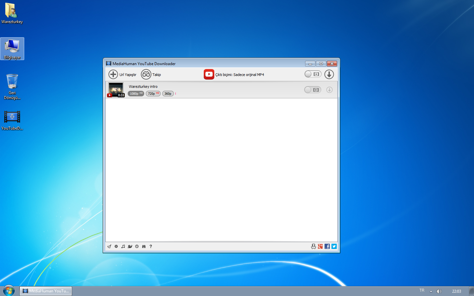
Task: Open help with the question mark icon
Action: [x=151, y=246]
